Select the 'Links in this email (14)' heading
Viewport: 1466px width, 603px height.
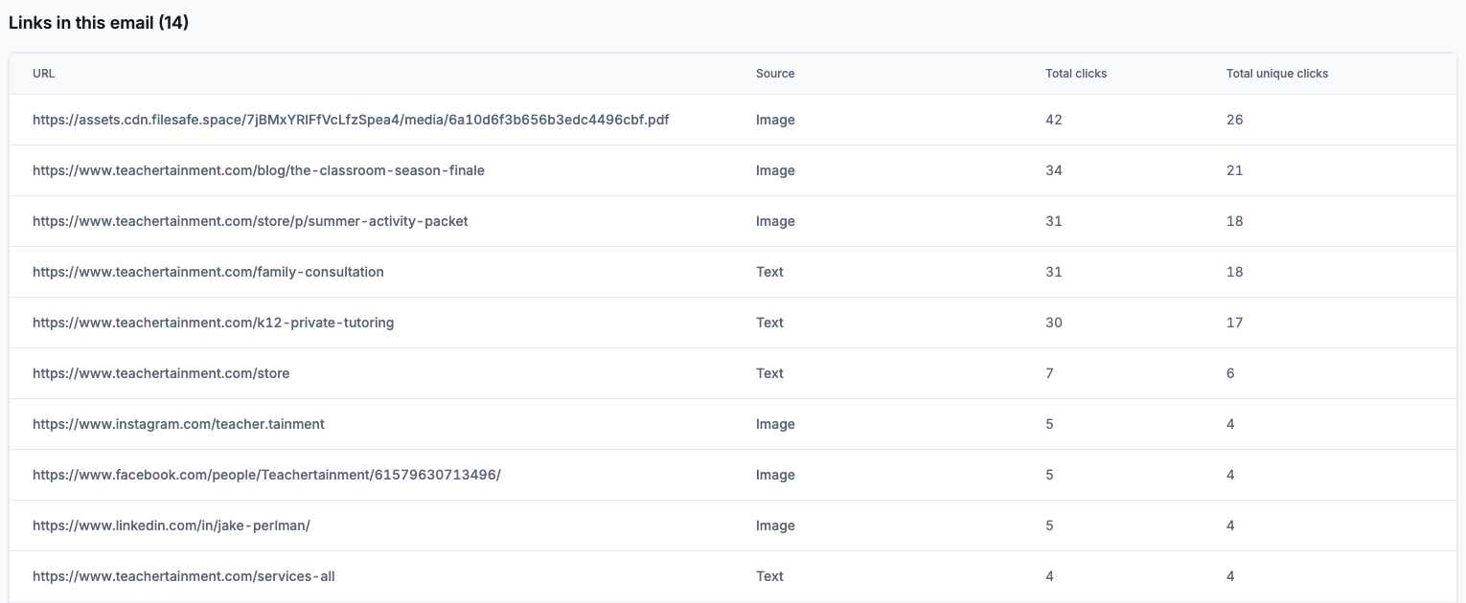point(99,23)
